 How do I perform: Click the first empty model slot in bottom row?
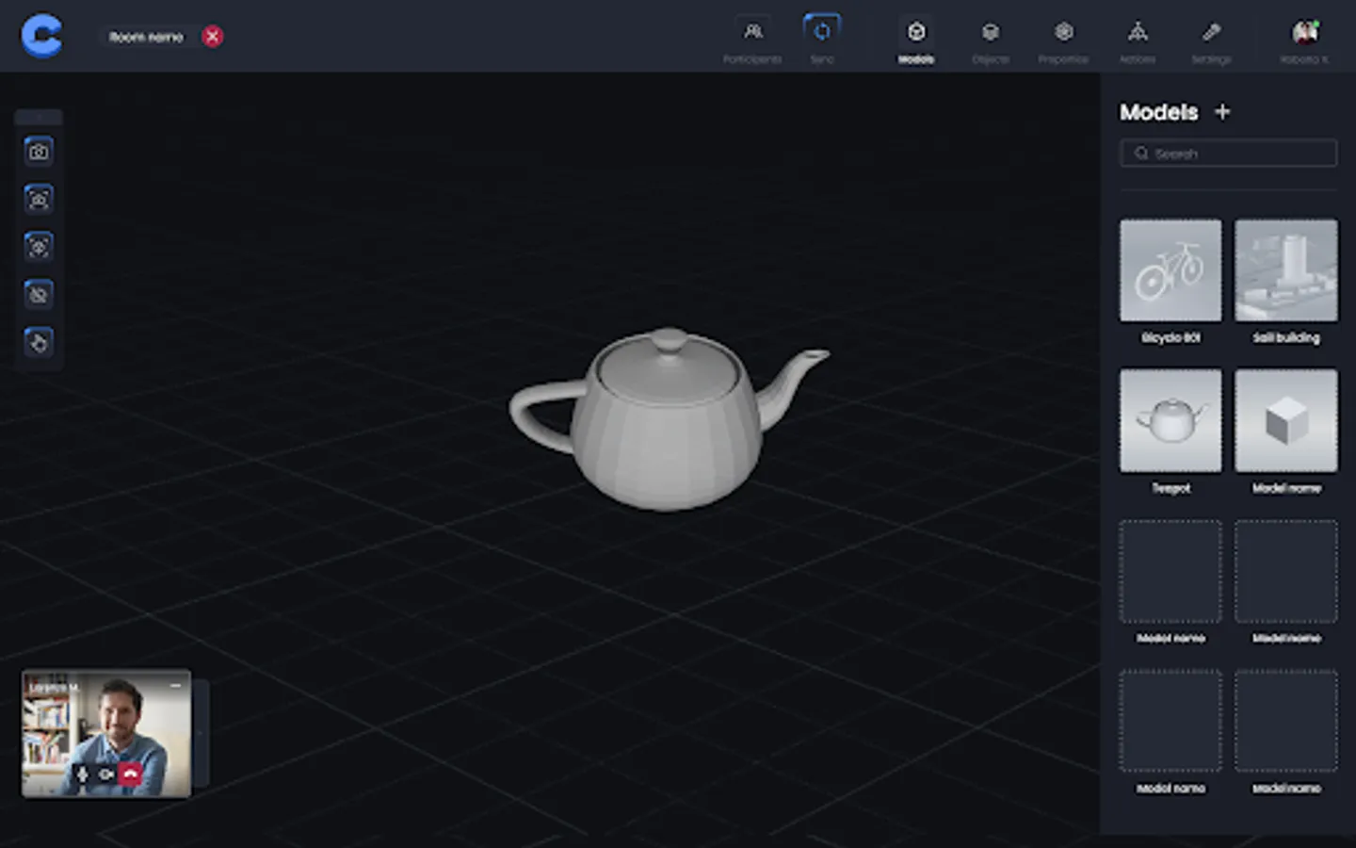1170,721
